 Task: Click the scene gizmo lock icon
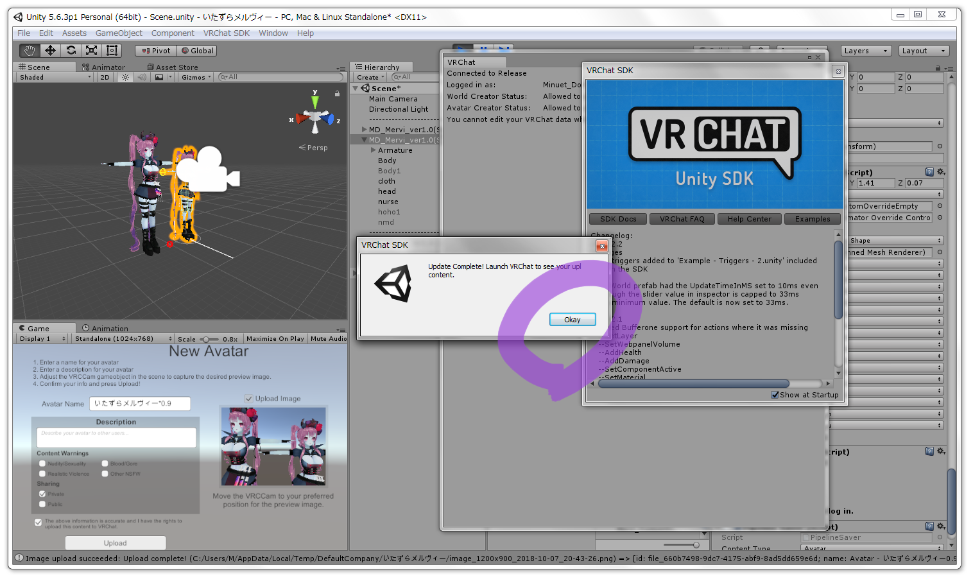[337, 94]
